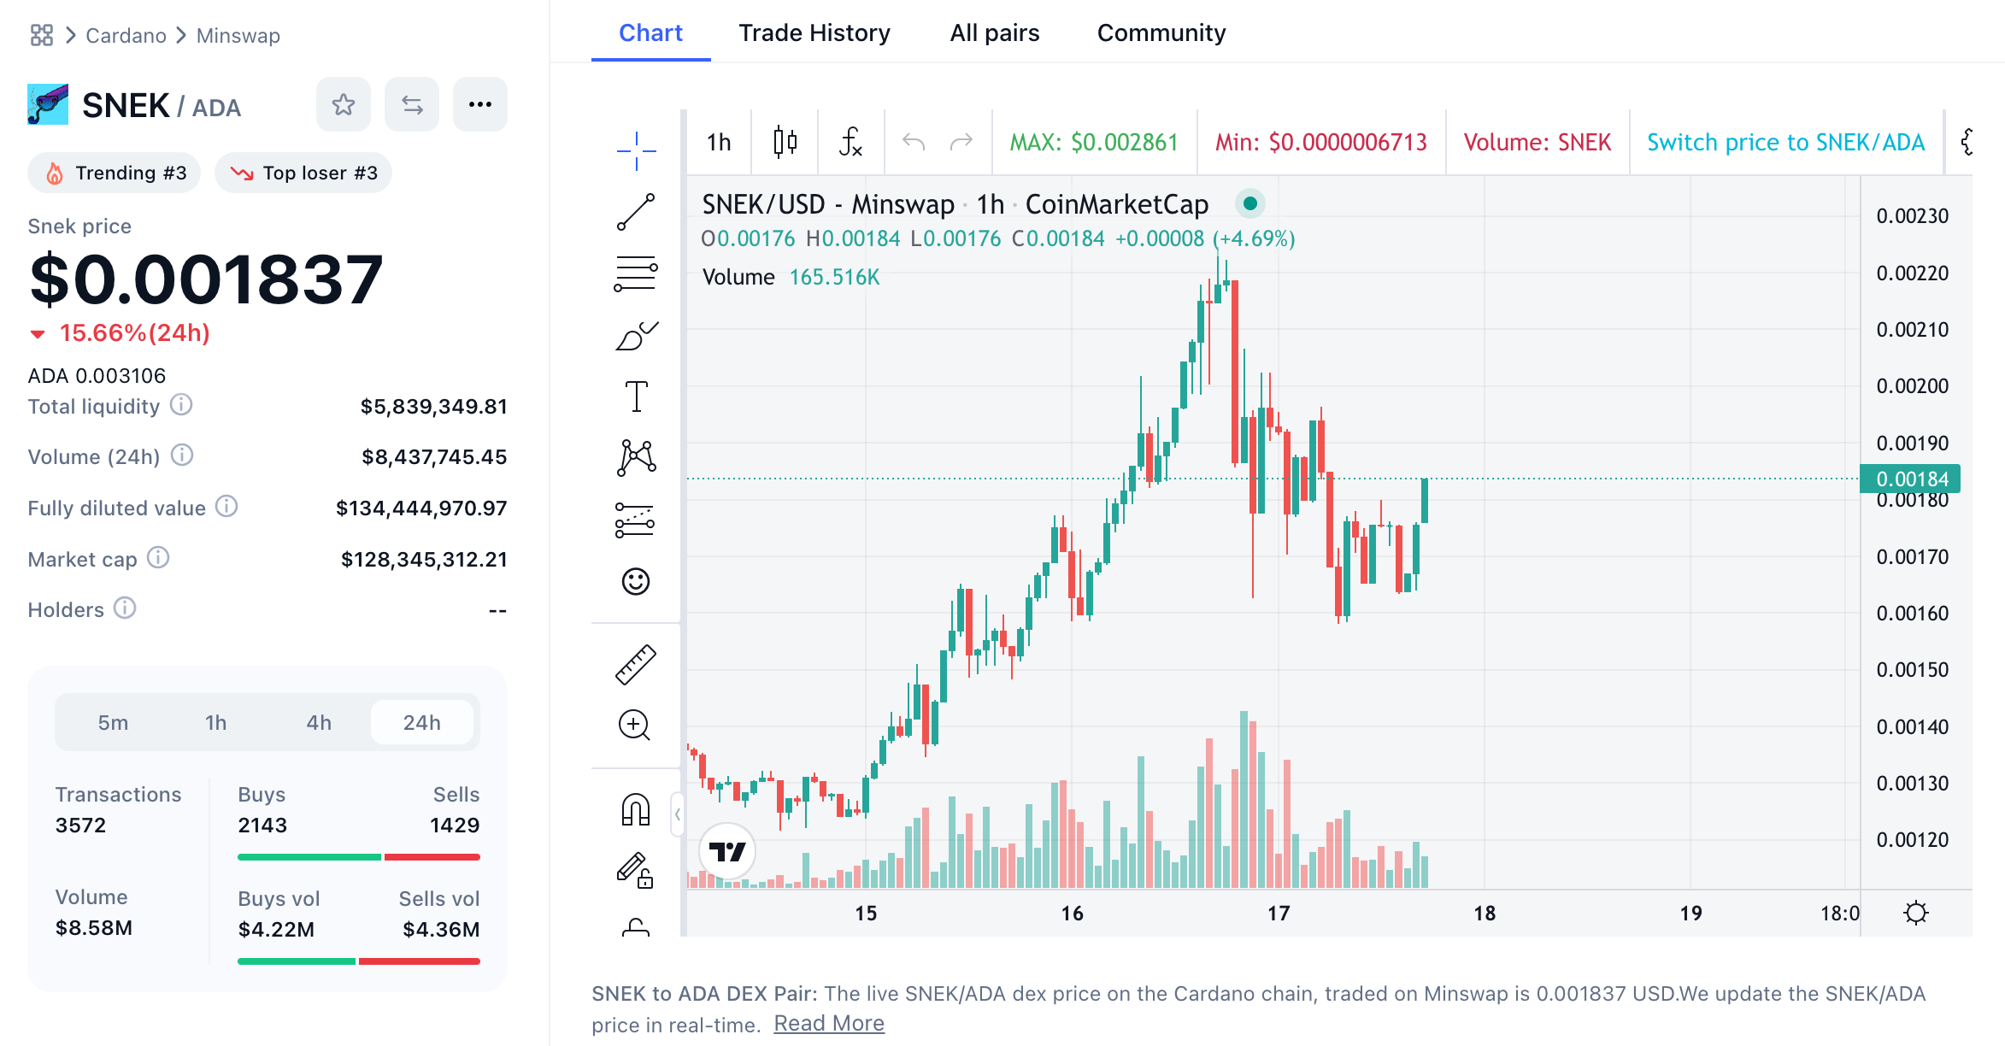2005x1046 pixels.
Task: Select the 4h stats period
Action: tap(319, 723)
